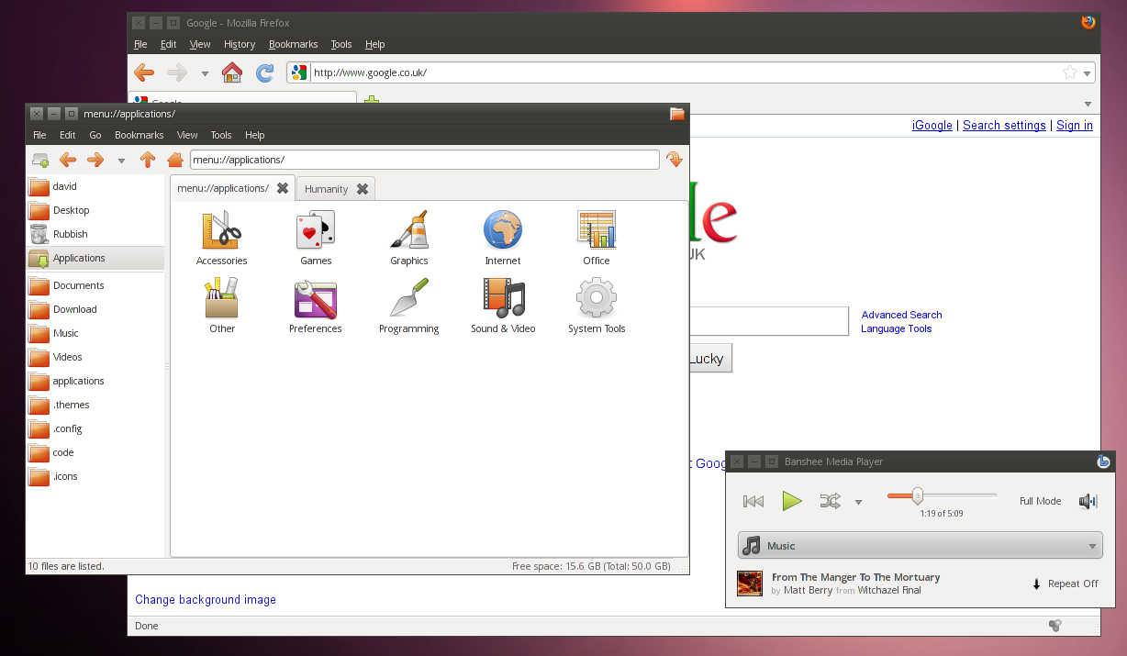Viewport: 1127px width, 656px height.
Task: Click the new window icon in file manager
Action: click(40, 160)
